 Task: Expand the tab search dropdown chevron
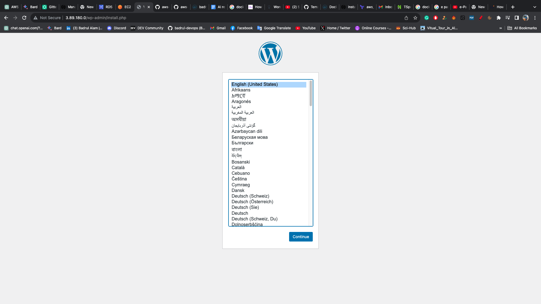pos(535,7)
